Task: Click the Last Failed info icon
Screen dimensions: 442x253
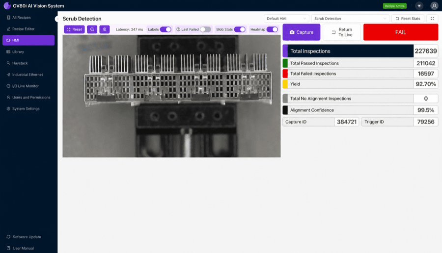Action: click(x=178, y=29)
